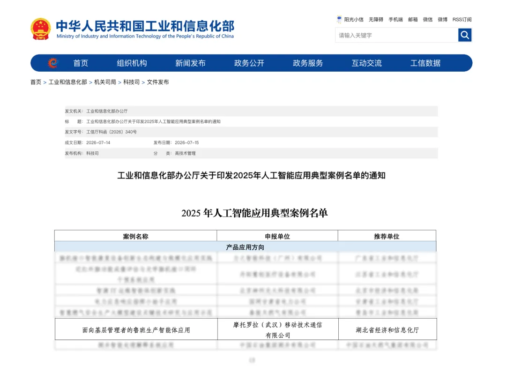This screenshot has width=506, height=373.
Task: Click the 标题 metadata row text
Action: click(153, 122)
